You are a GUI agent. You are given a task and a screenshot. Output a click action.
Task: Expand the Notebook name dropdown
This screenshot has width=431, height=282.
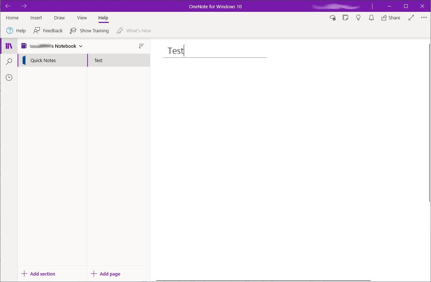52,46
